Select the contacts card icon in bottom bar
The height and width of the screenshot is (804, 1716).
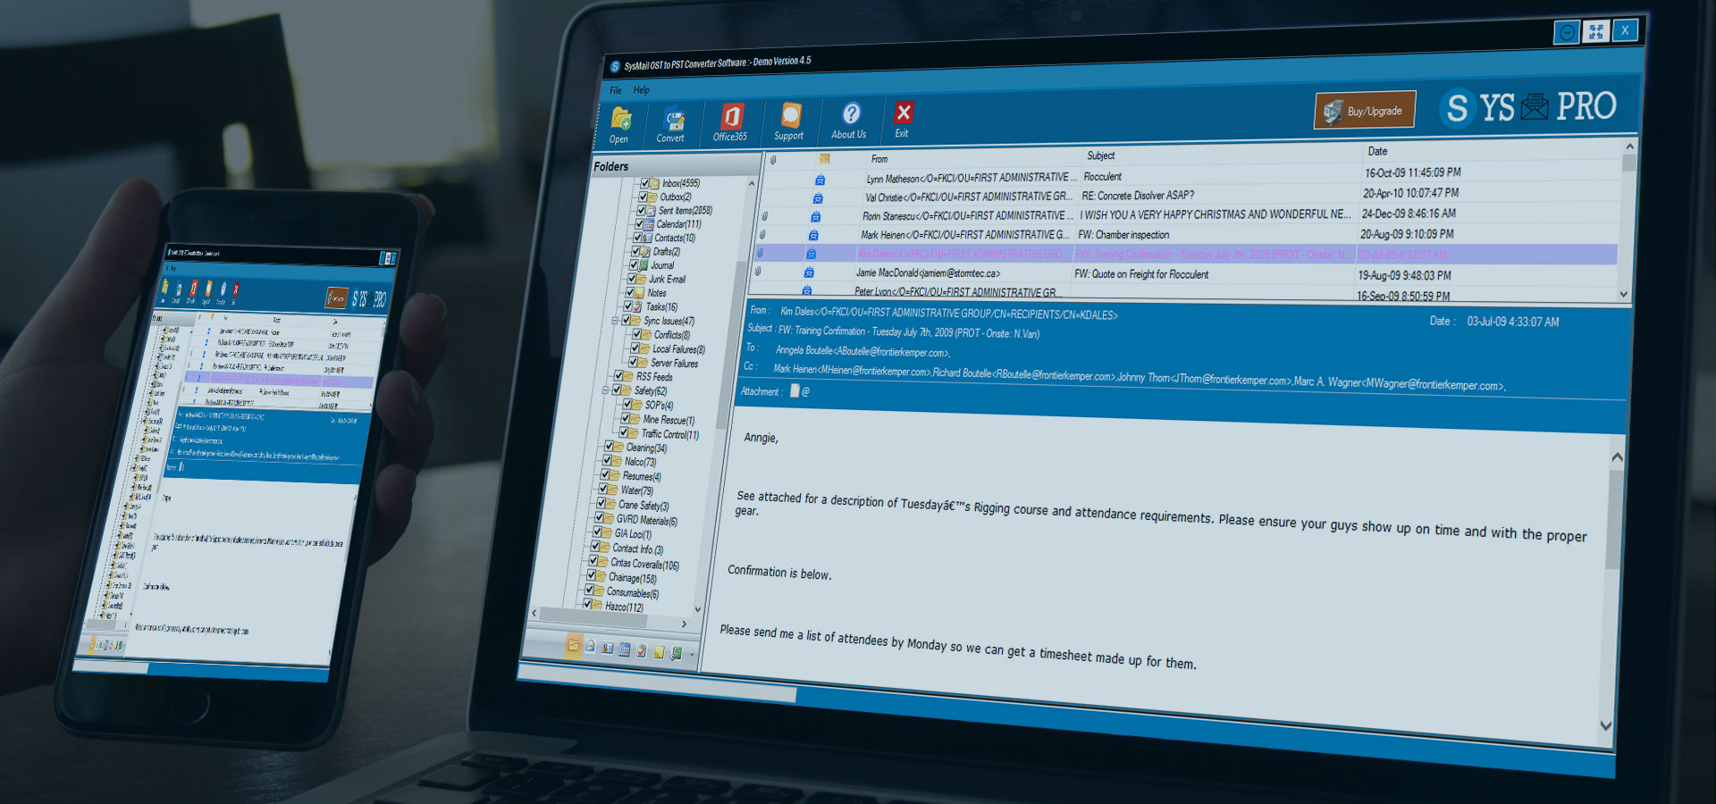tap(608, 649)
